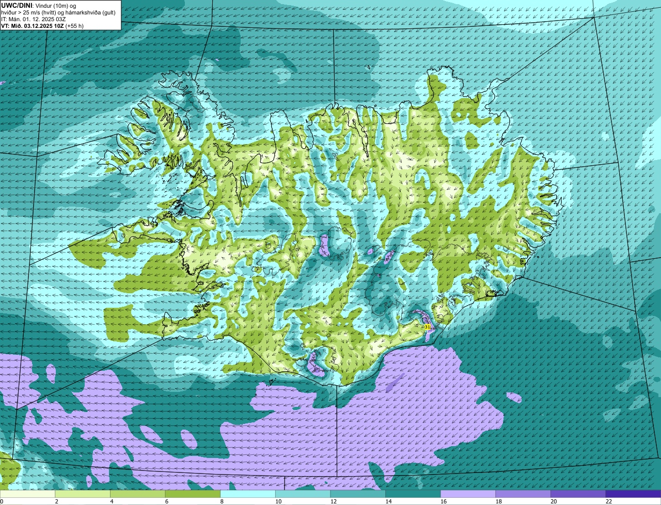661x505 pixels.
Task: Click the "10" scale label
Action: click(278, 501)
